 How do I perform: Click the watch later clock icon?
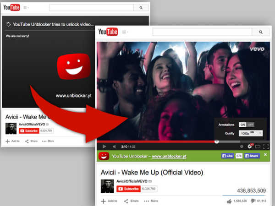(x=242, y=146)
